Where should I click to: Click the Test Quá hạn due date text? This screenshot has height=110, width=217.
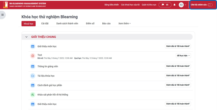[93, 58]
